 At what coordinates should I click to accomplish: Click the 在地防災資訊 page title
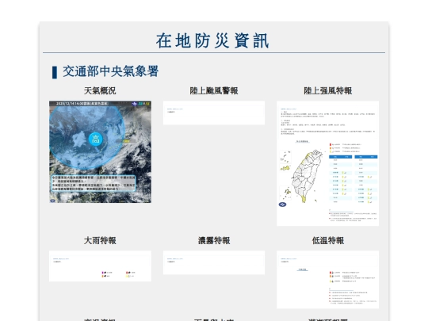point(212,41)
